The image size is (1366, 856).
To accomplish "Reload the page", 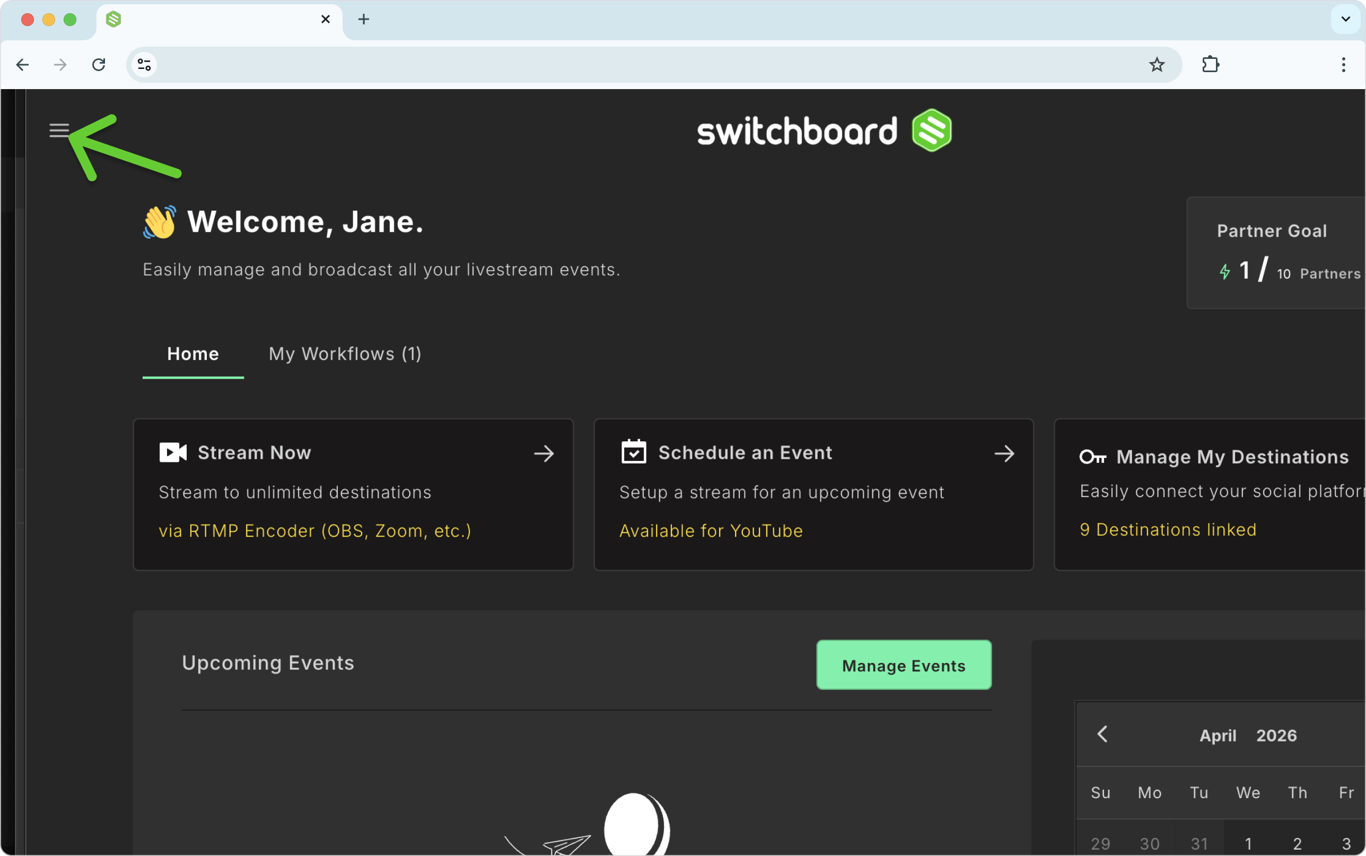I will (99, 65).
